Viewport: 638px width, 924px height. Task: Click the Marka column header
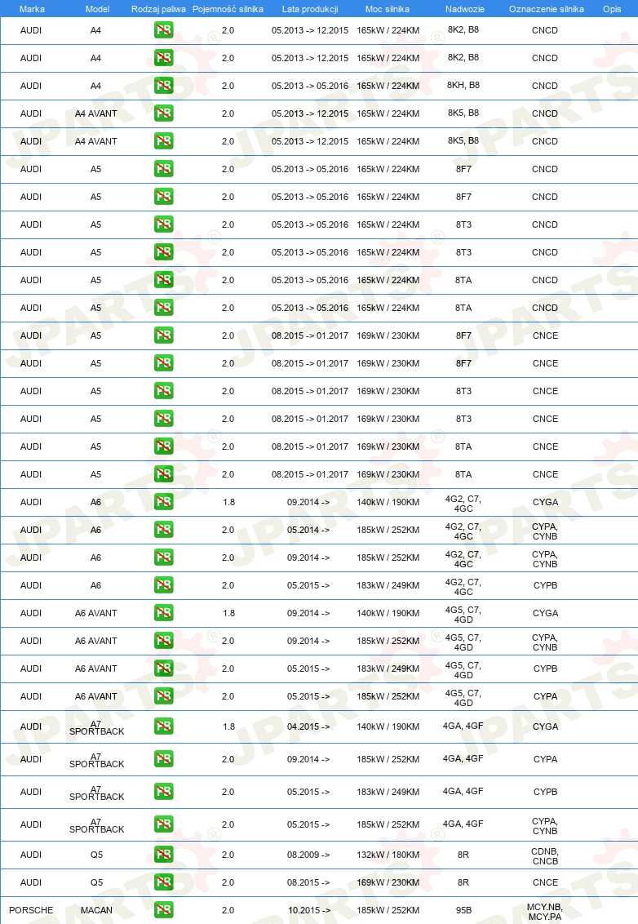point(32,9)
